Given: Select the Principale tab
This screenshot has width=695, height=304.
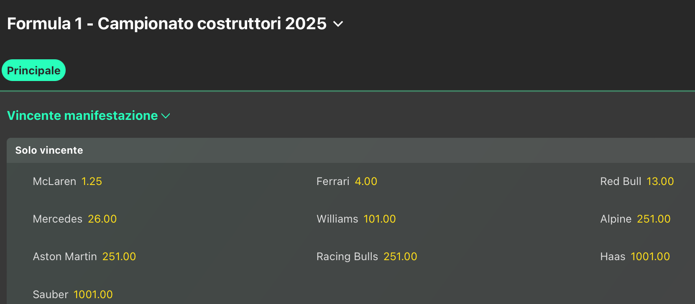Looking at the screenshot, I should coord(34,71).
